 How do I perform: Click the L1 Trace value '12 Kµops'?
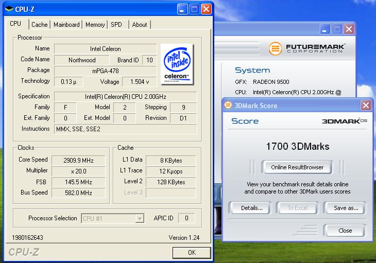coord(171,171)
